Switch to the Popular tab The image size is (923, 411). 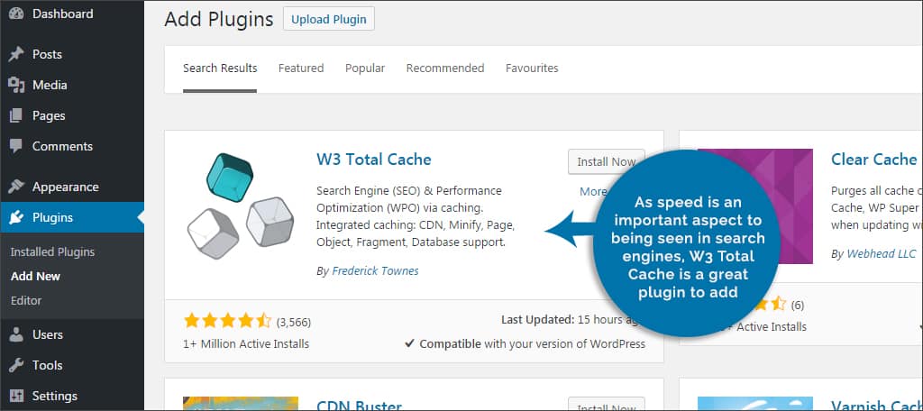(365, 68)
